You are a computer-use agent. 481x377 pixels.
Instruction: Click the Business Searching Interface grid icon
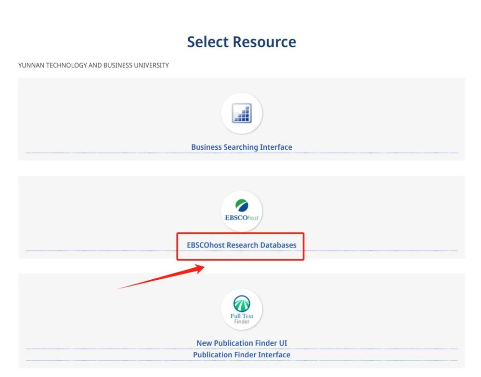242,113
